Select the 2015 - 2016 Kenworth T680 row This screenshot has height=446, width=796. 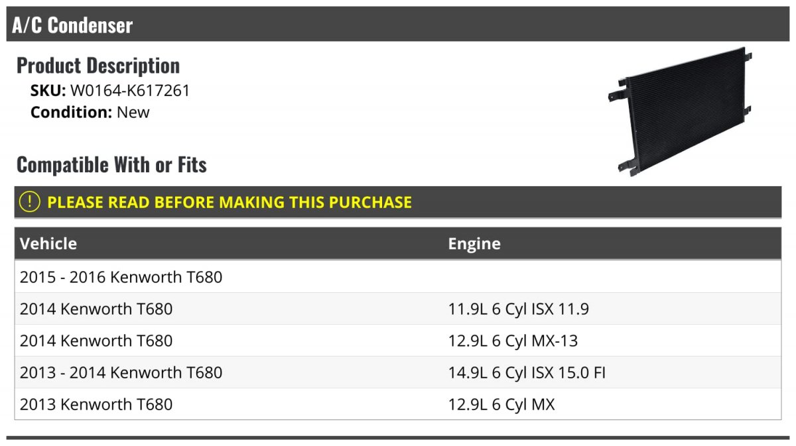pos(121,277)
